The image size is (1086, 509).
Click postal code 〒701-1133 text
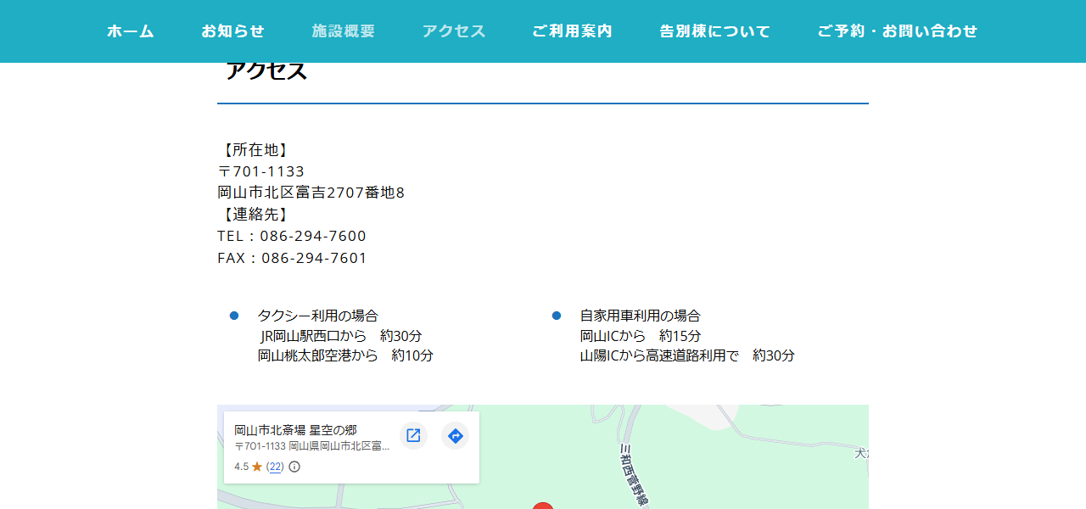(261, 171)
